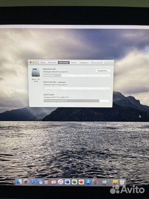Launch Launchpad rocket icon in Dock
149x199 pixels.
[x=26, y=182]
